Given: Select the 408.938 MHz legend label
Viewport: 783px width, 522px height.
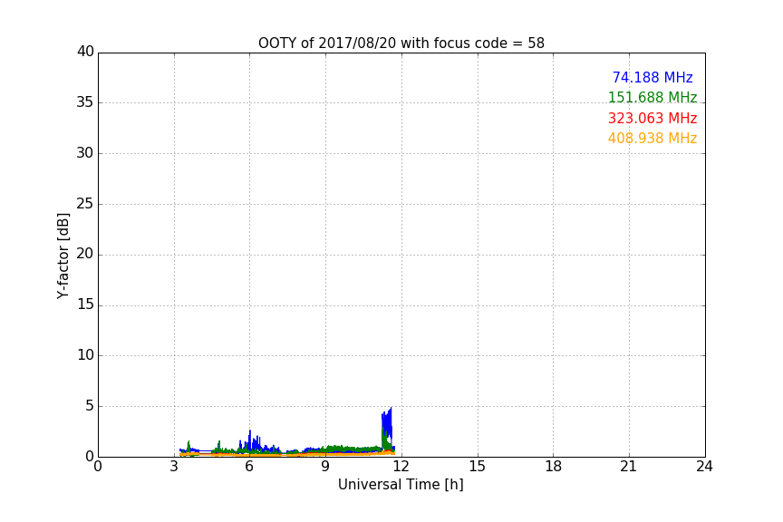Looking at the screenshot, I should 652,139.
